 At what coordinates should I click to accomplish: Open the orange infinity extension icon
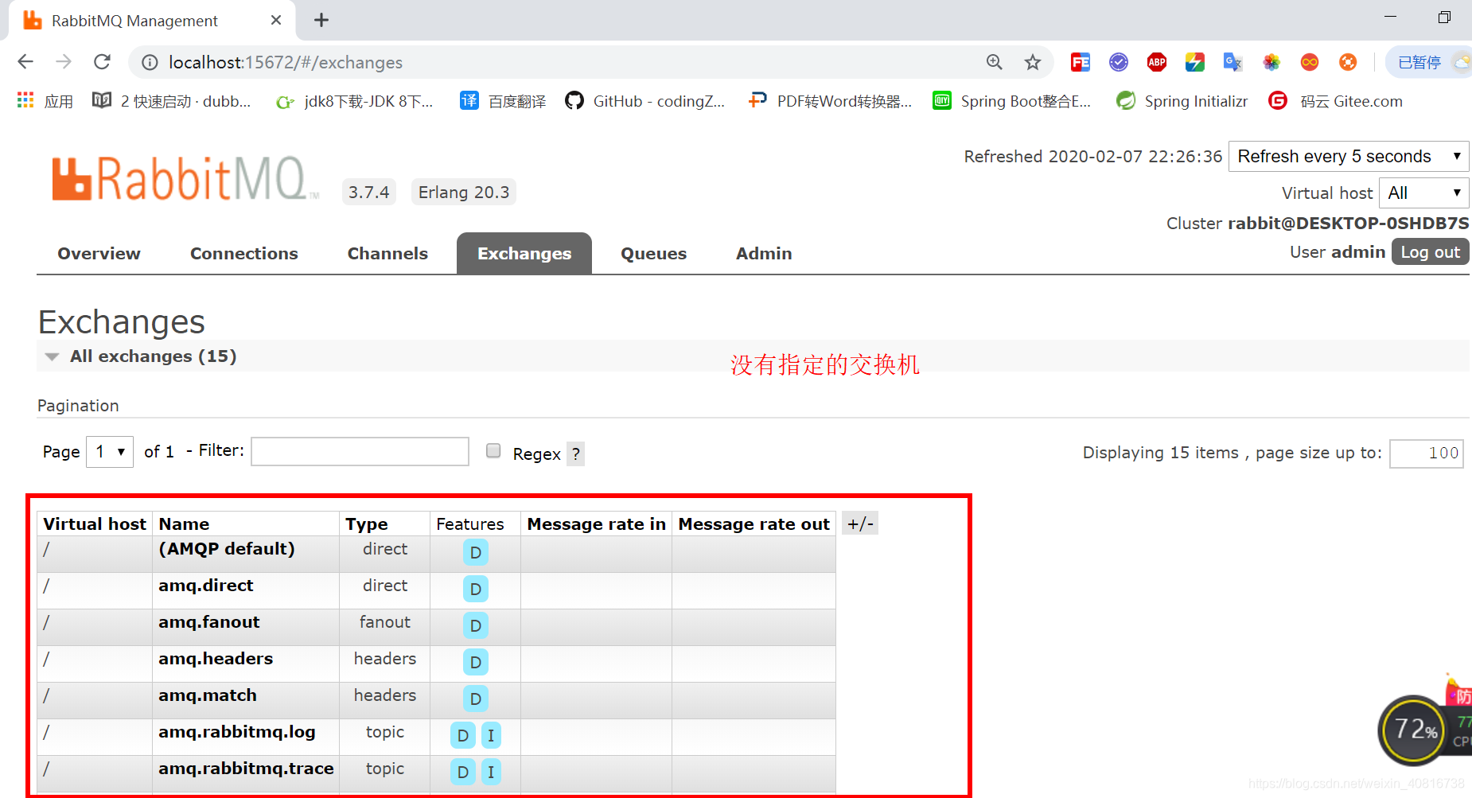coord(1310,62)
